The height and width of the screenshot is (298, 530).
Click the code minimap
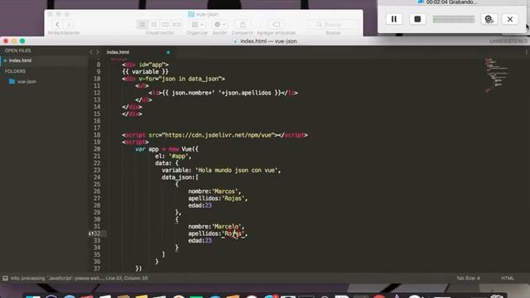click(x=496, y=75)
